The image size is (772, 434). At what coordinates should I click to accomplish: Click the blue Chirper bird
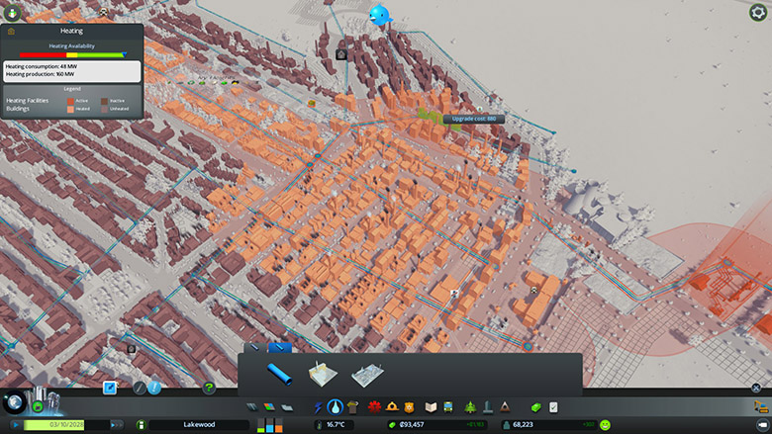coord(380,15)
